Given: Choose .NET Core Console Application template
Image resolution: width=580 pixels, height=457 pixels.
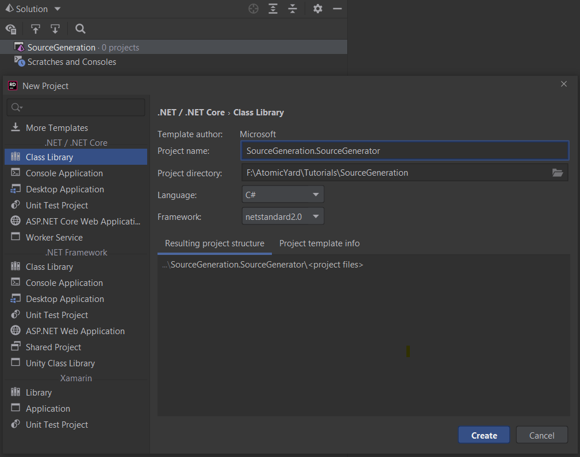Looking at the screenshot, I should coord(76,173).
